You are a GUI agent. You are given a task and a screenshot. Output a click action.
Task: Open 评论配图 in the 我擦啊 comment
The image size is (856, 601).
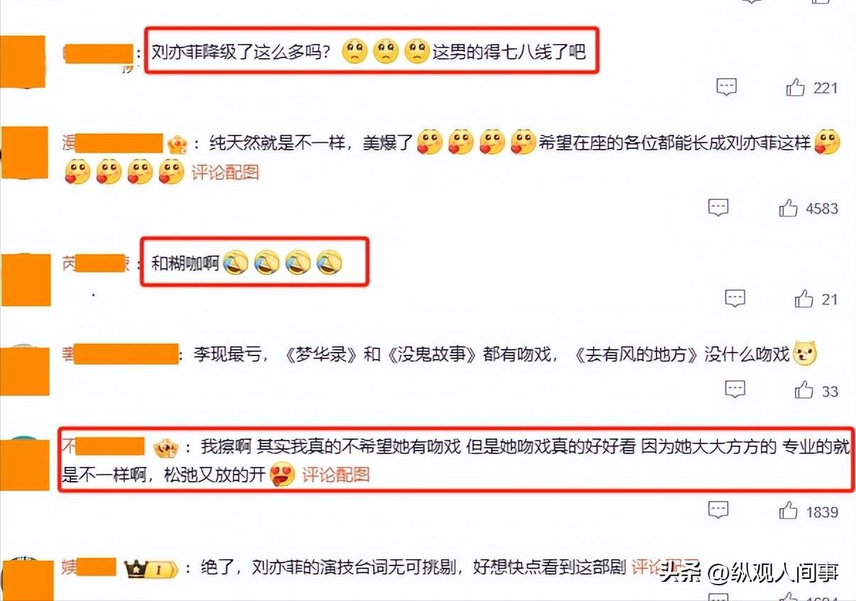pyautogui.click(x=336, y=475)
